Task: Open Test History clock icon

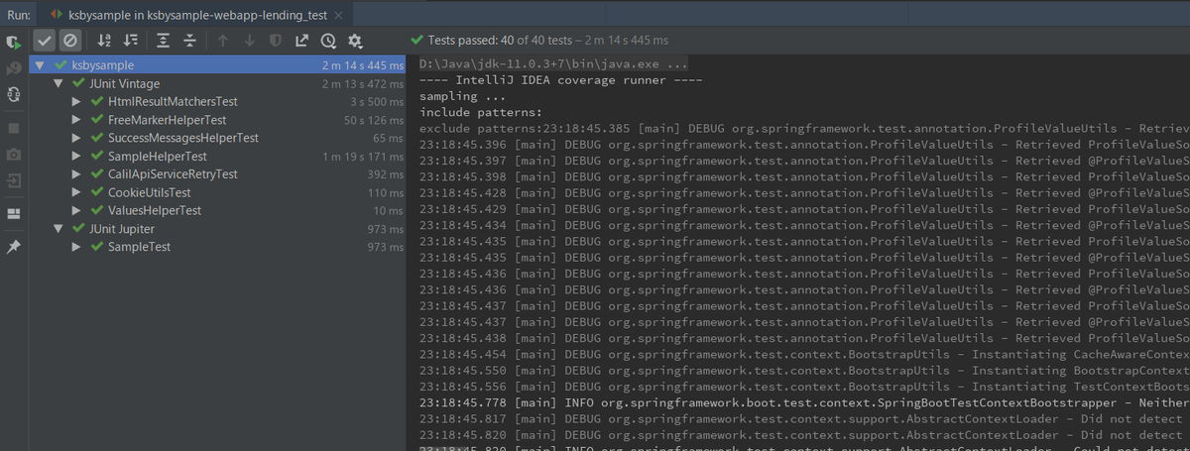Action: 328,41
